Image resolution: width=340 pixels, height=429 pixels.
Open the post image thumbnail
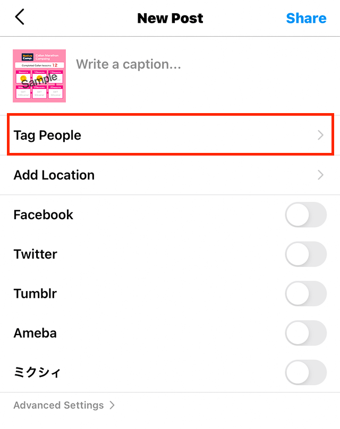[x=39, y=75]
